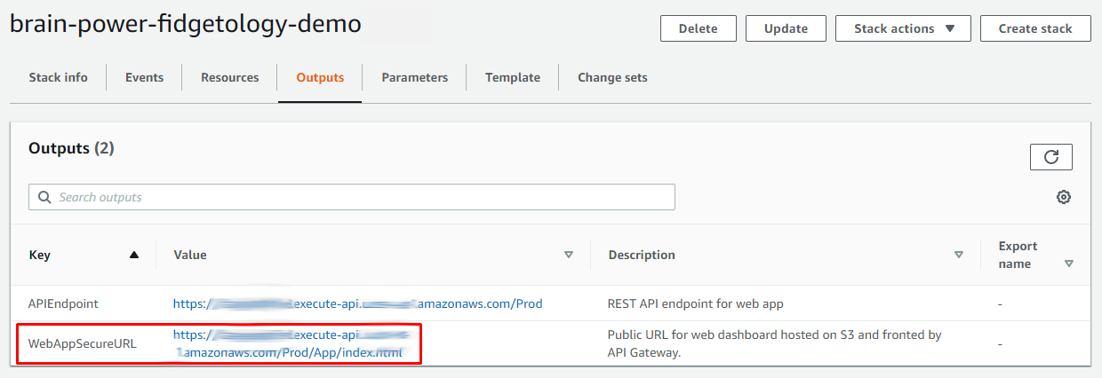Viewport: 1102px width, 378px height.
Task: Open the Template tab
Action: point(512,77)
